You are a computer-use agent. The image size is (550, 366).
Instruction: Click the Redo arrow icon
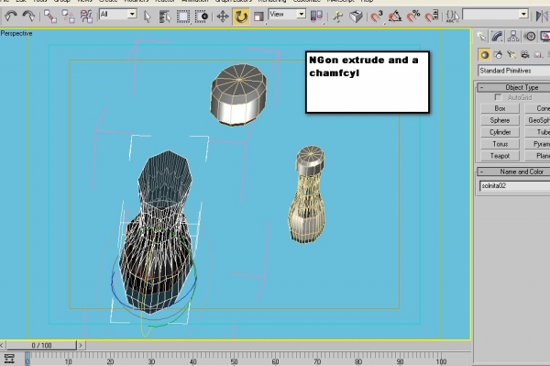click(28, 17)
